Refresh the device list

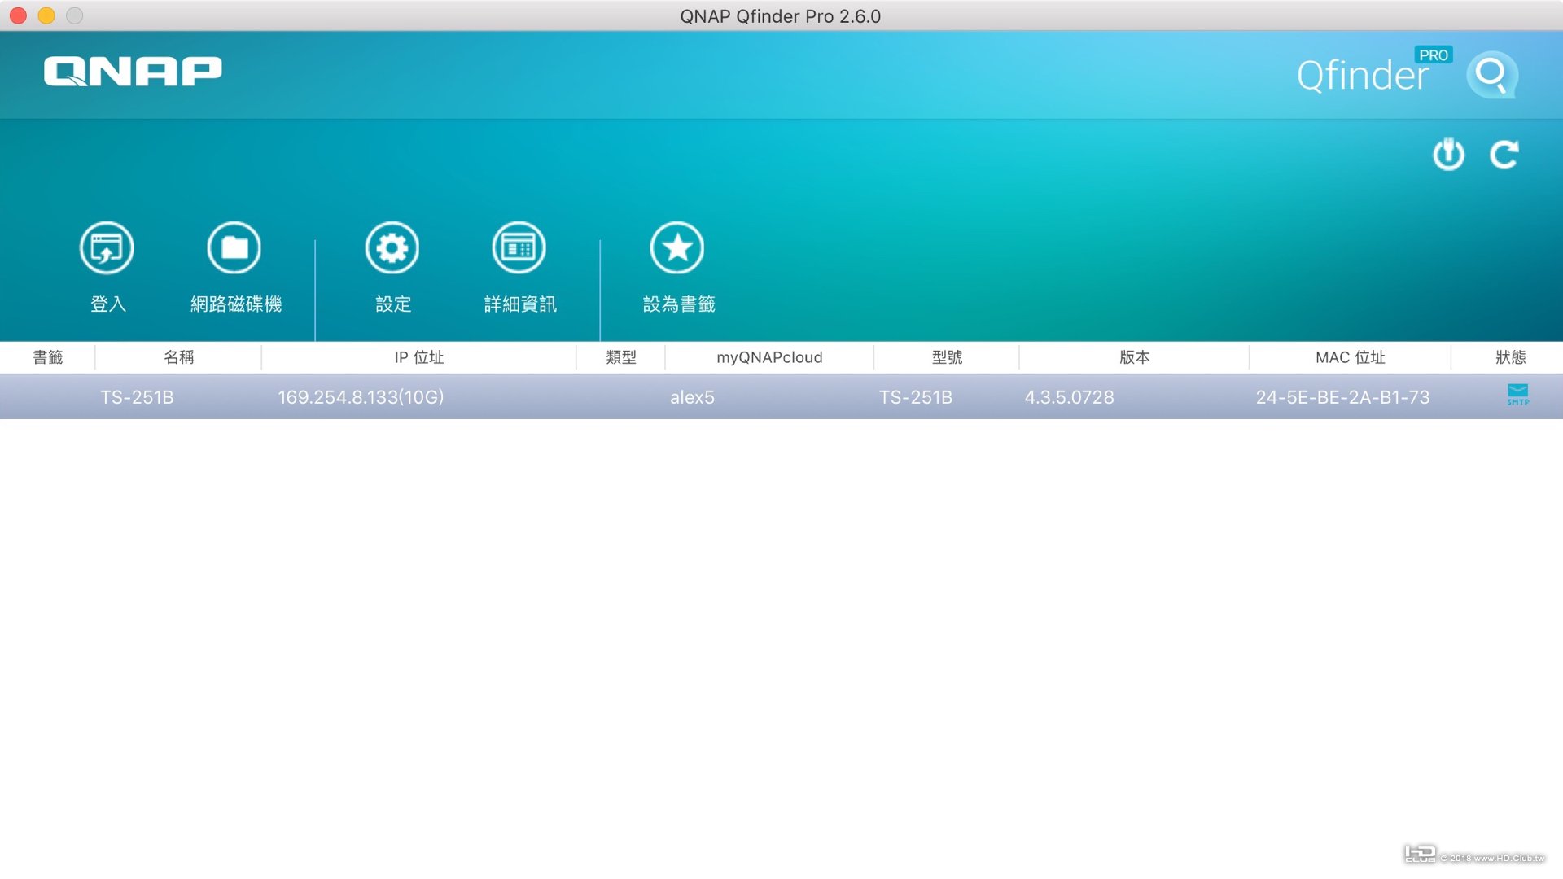1504,155
